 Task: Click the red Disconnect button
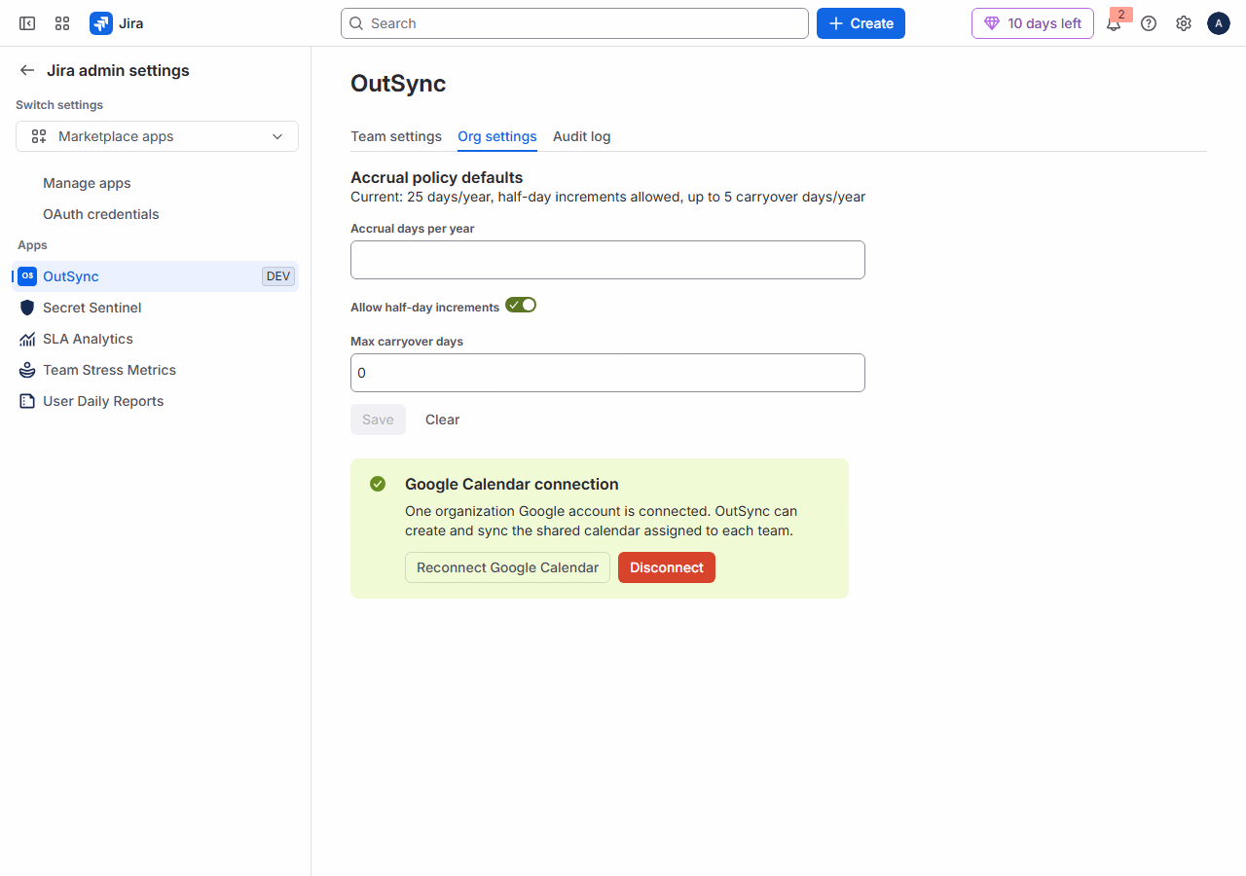click(667, 567)
